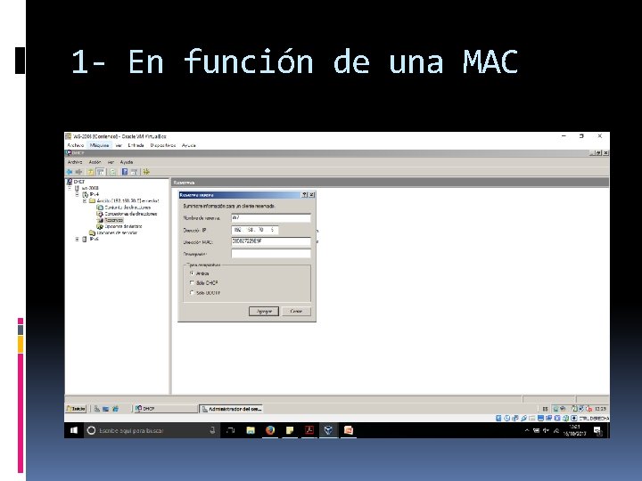Toggle the show/hide console tree icon
Image resolution: width=642 pixels, height=481 pixels.
coord(100,172)
